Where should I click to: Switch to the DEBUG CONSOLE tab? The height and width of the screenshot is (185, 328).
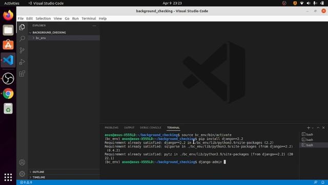(151, 127)
